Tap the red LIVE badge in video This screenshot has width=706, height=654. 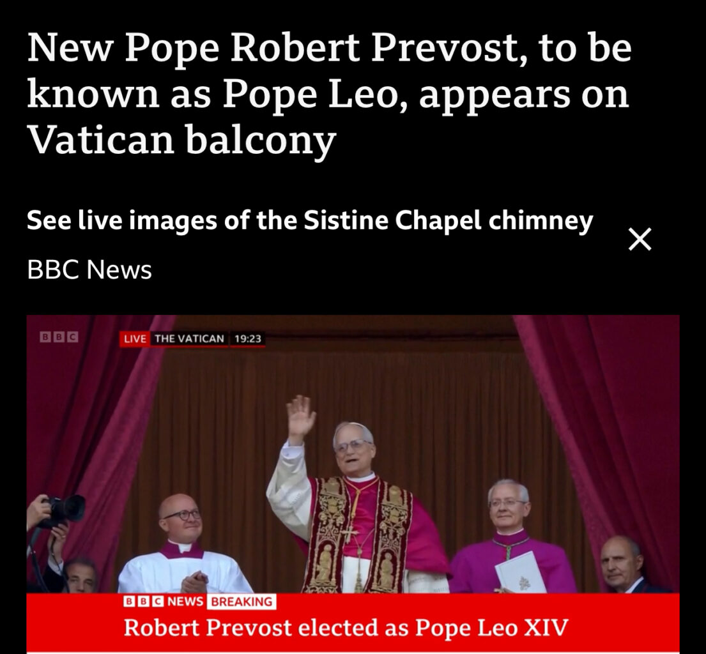tap(135, 339)
